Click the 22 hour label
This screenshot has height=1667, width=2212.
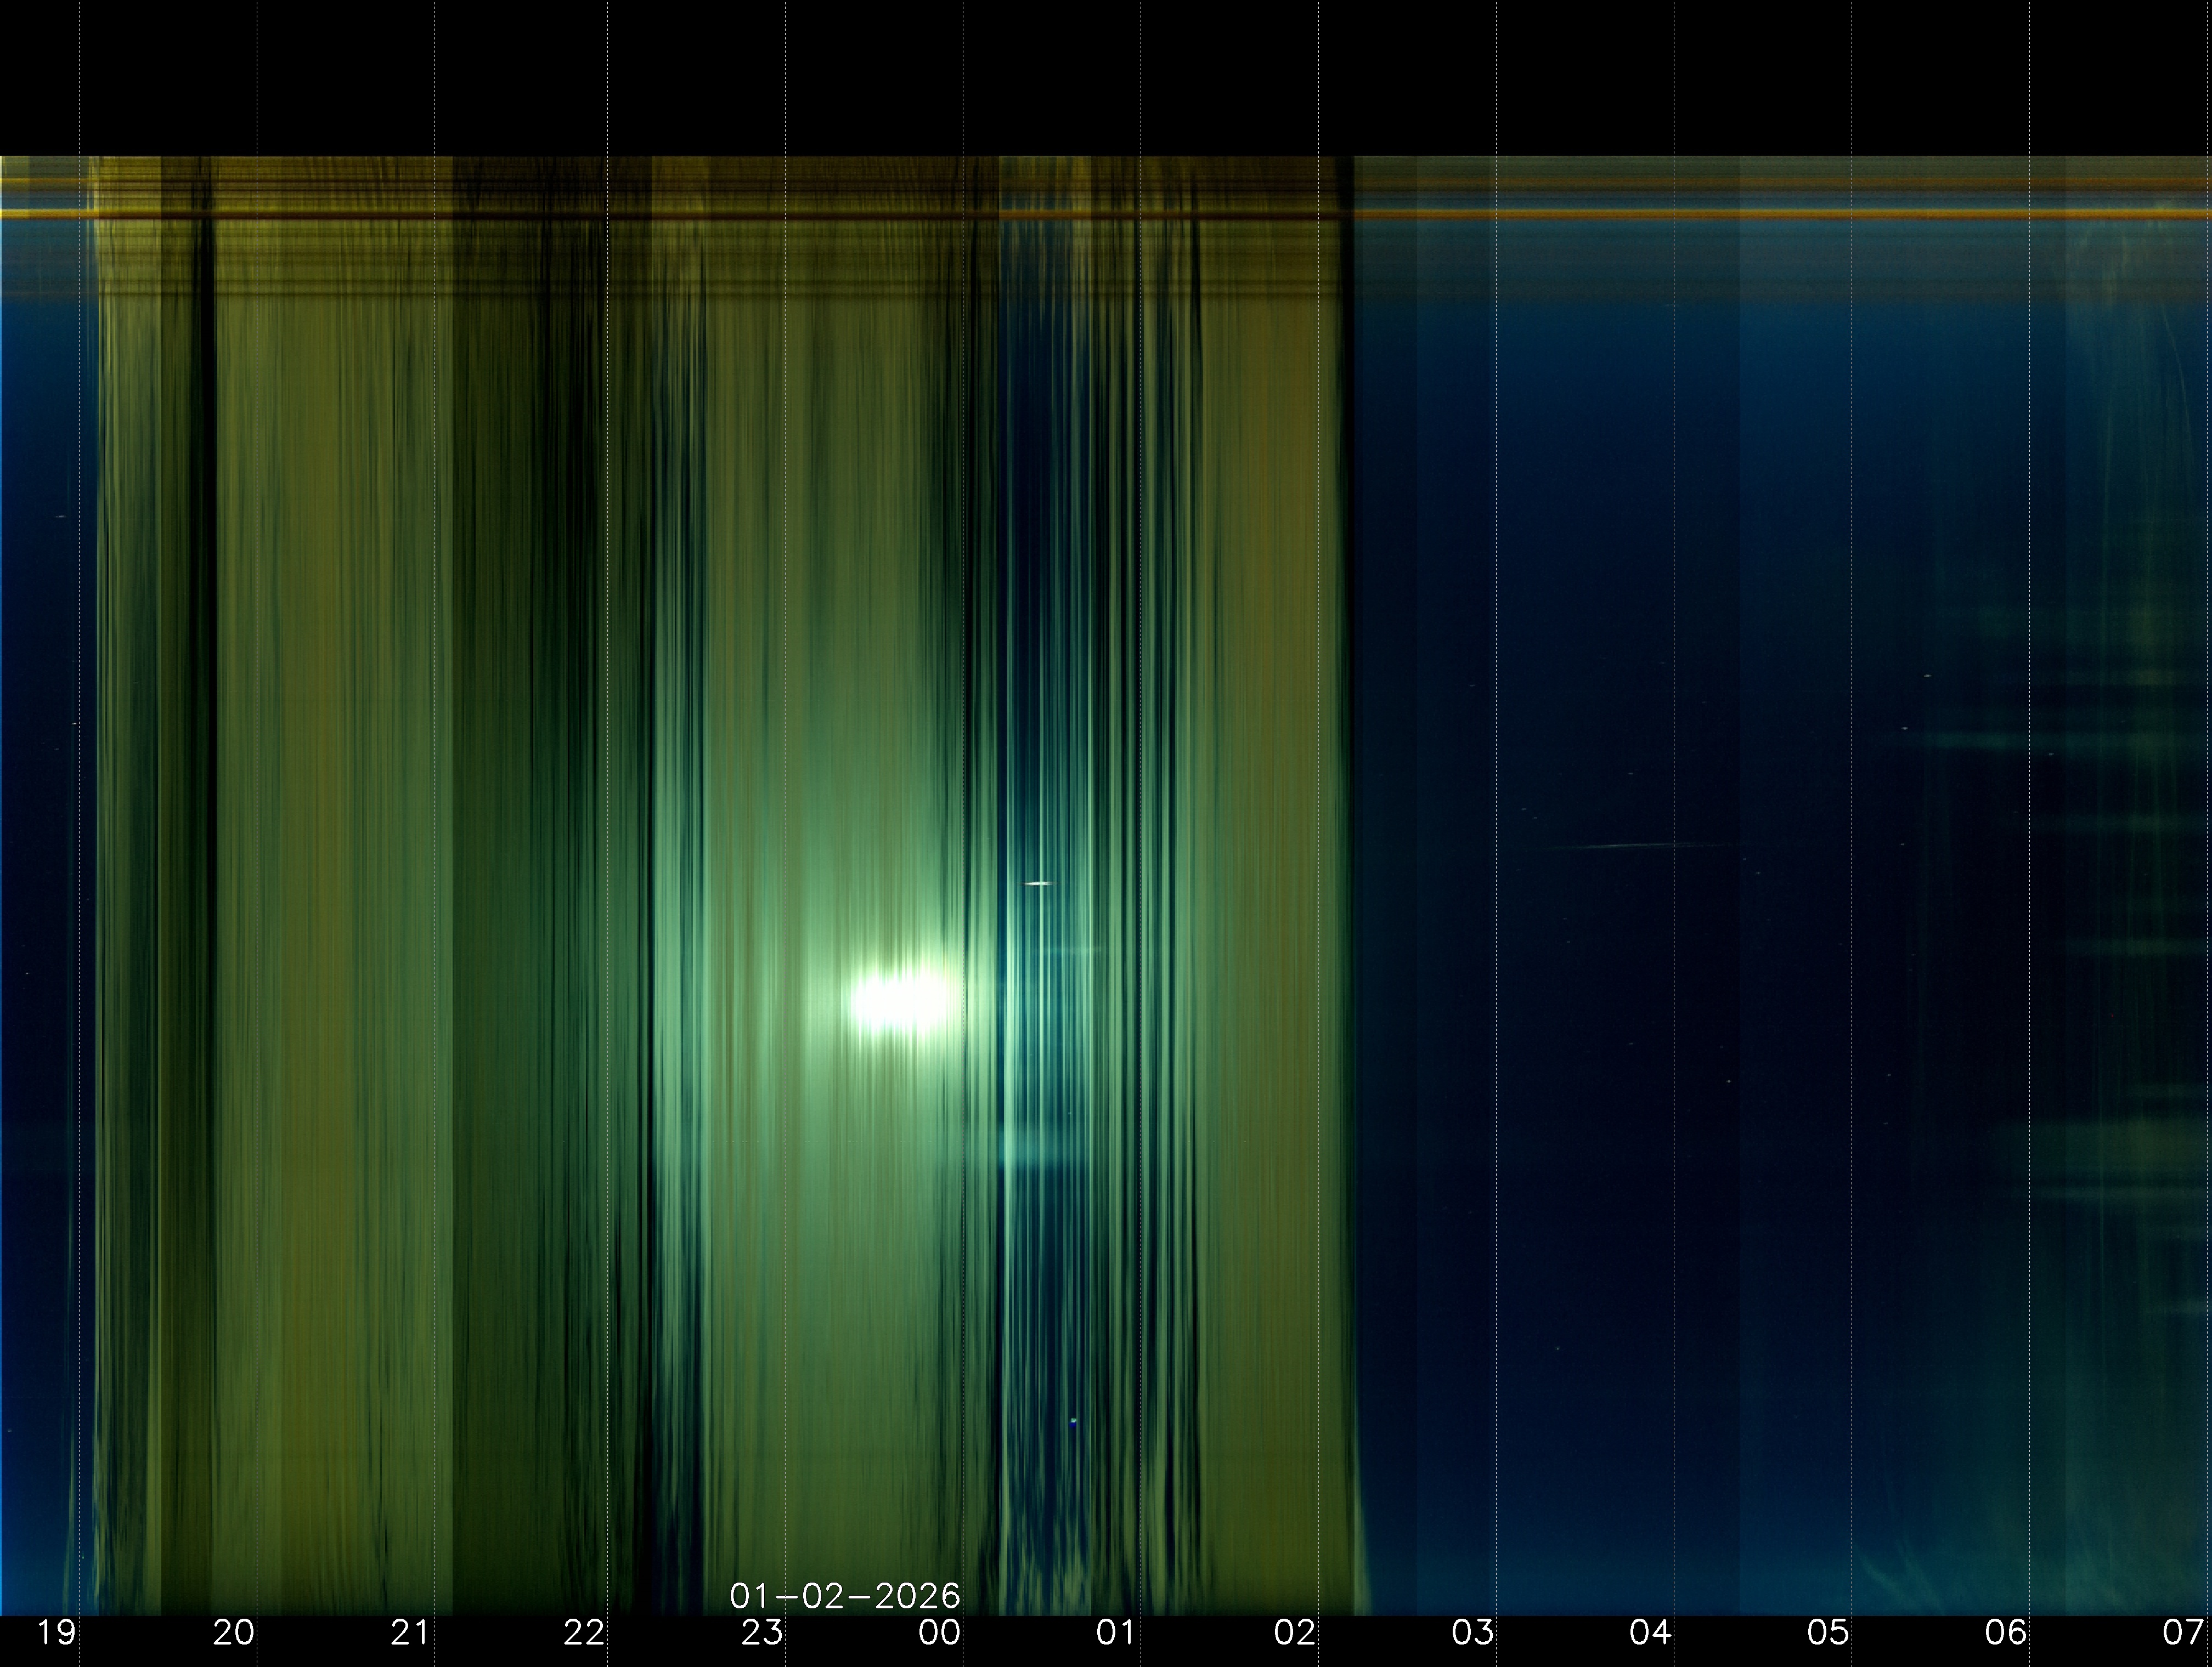click(584, 1633)
